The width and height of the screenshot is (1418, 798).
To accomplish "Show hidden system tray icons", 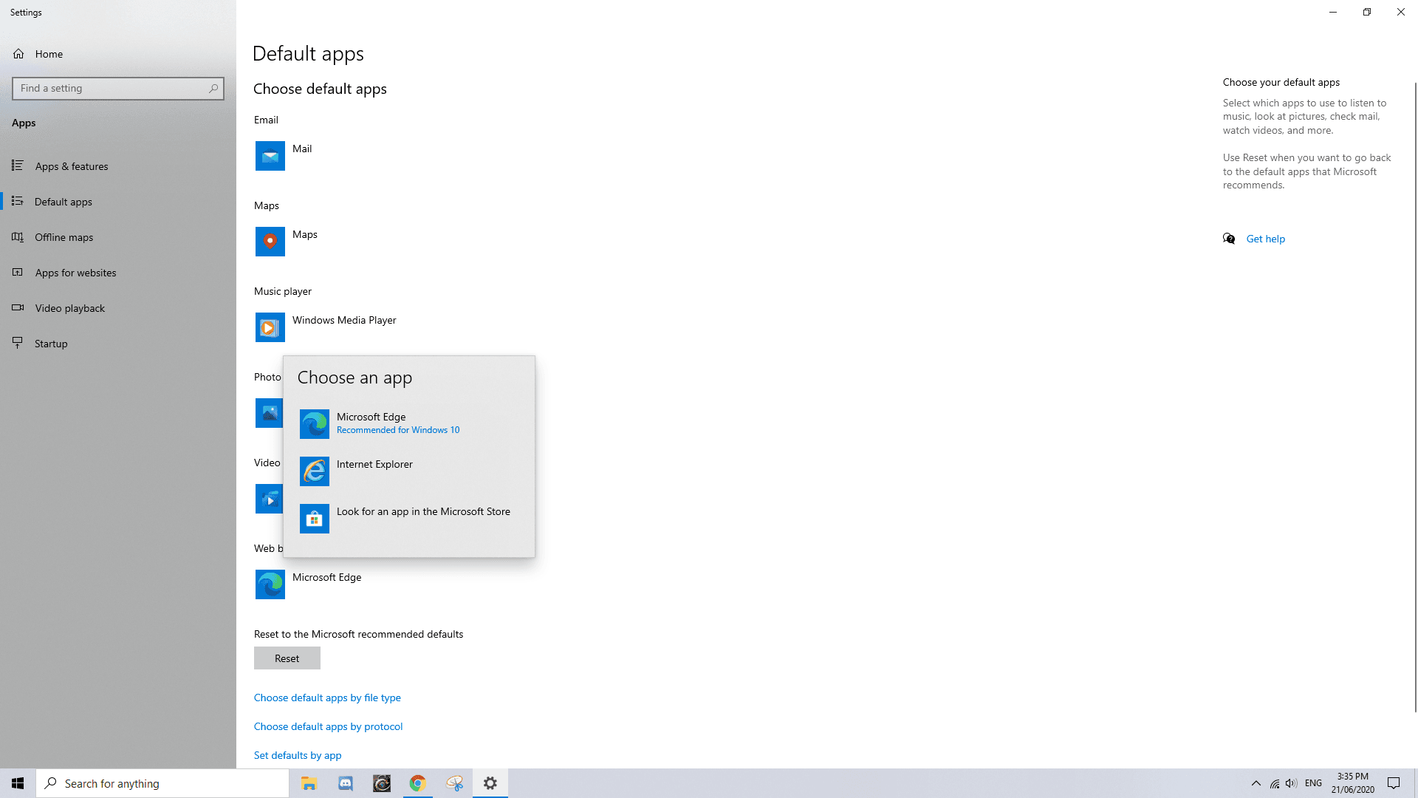I will click(x=1256, y=783).
